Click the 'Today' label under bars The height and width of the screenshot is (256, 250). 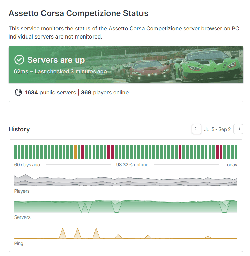click(231, 165)
